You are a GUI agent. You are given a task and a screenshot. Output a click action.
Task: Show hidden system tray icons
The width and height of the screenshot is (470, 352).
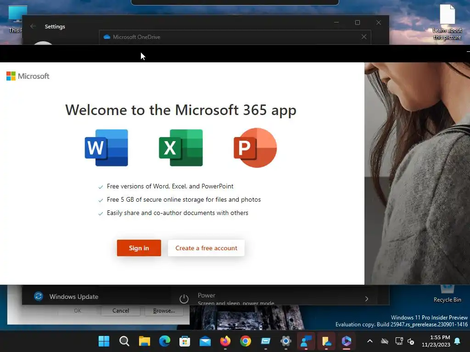tap(370, 341)
